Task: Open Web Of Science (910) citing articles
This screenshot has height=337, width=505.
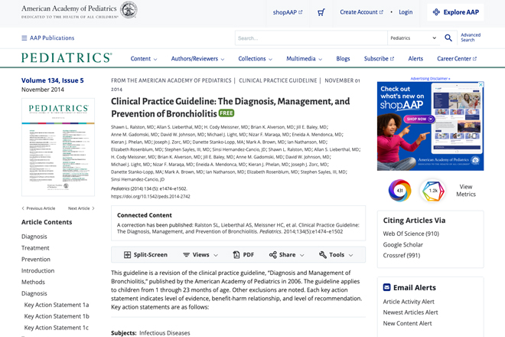Action: pyautogui.click(x=411, y=234)
